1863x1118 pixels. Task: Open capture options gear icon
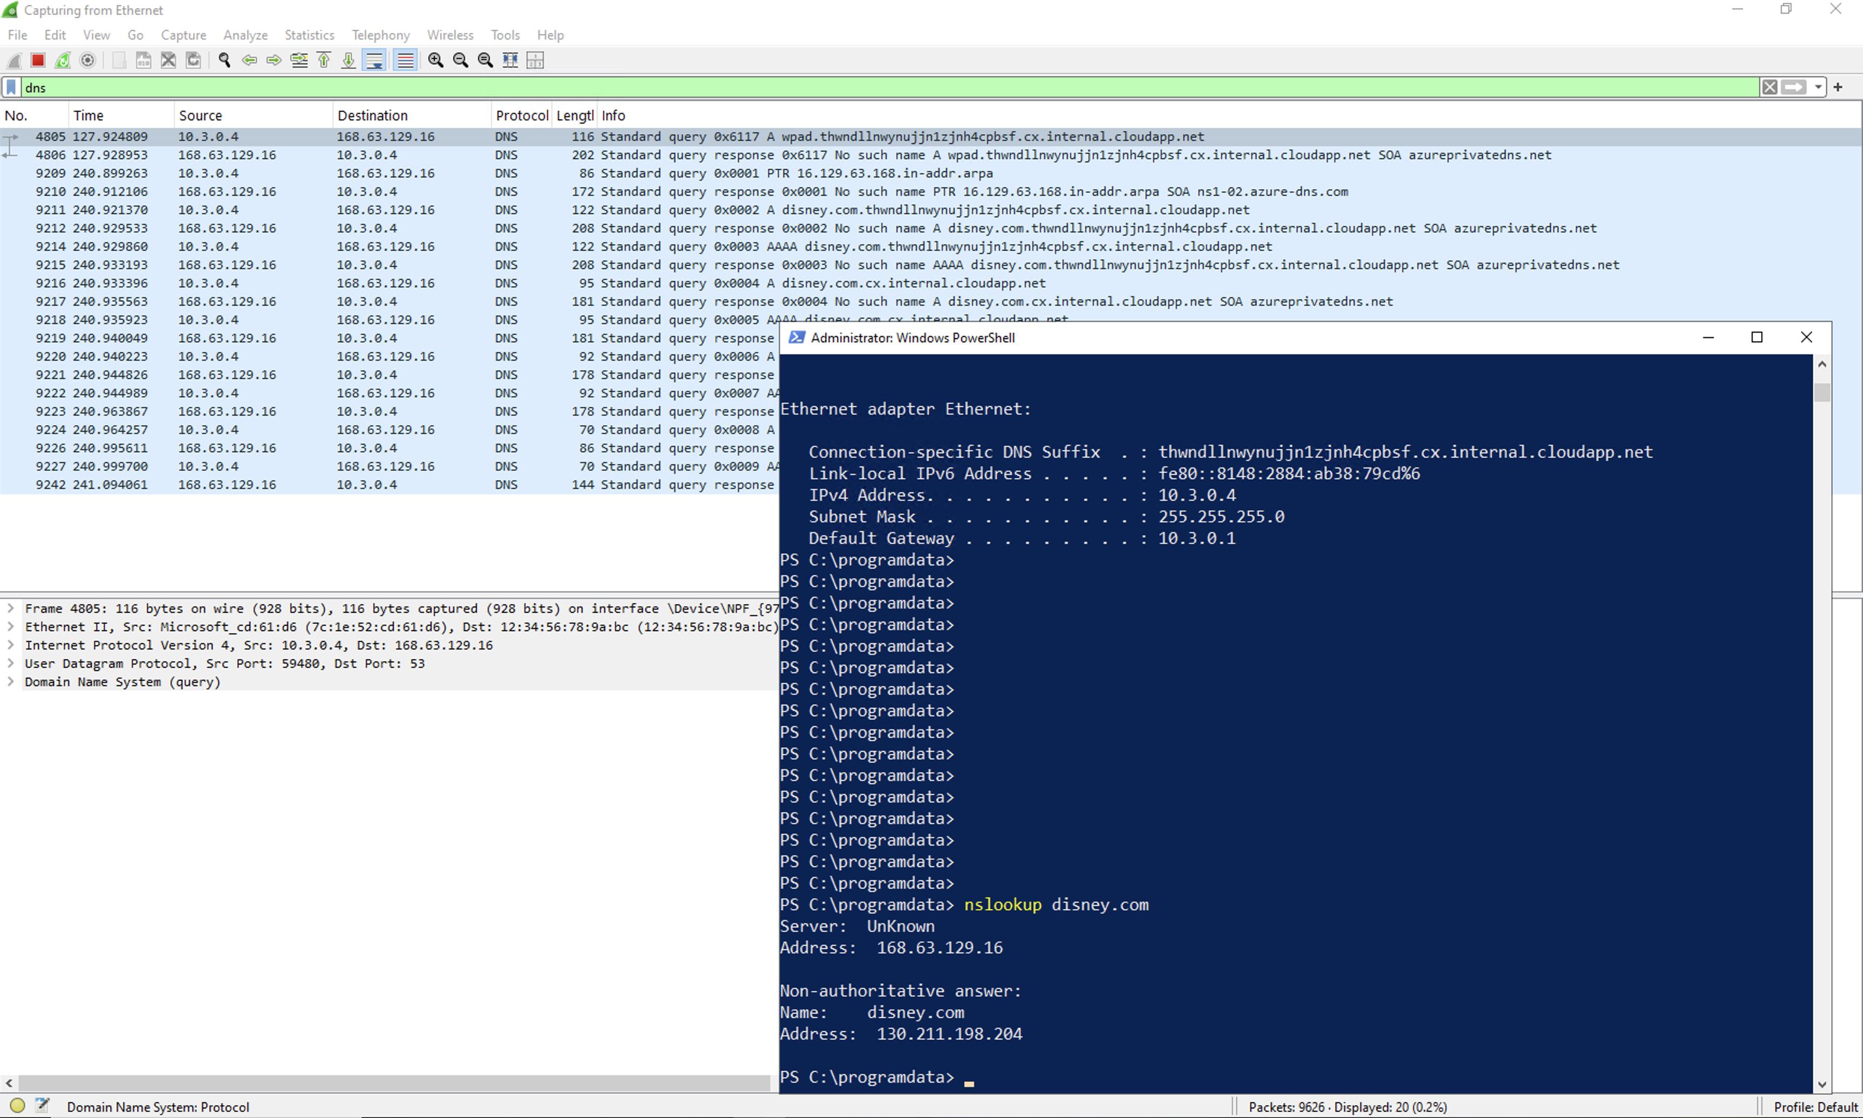(87, 60)
